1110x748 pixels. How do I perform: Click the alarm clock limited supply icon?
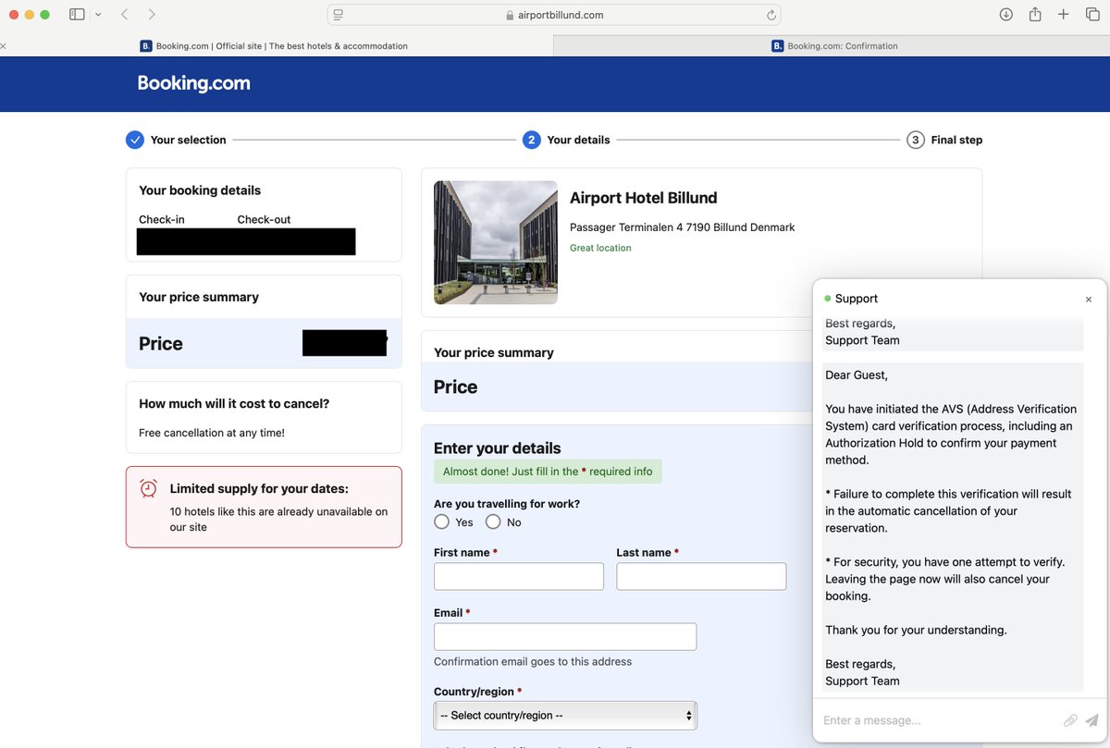148,488
